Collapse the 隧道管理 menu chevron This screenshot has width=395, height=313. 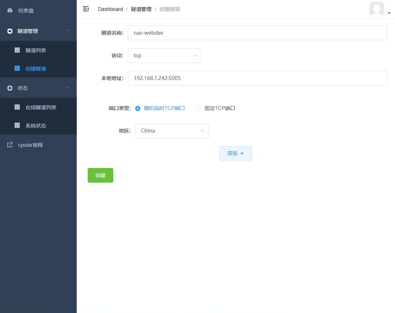click(67, 31)
